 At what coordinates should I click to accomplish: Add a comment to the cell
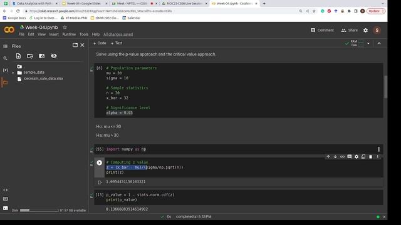[350, 157]
